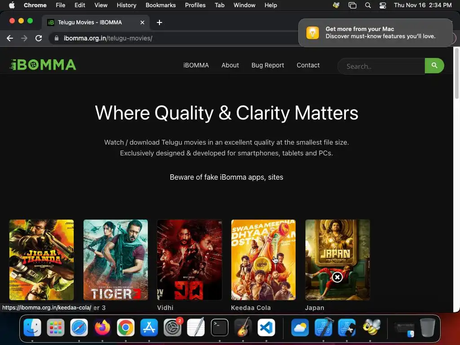Image resolution: width=460 pixels, height=345 pixels.
Task: Open Xcode from the dock
Action: click(323, 327)
